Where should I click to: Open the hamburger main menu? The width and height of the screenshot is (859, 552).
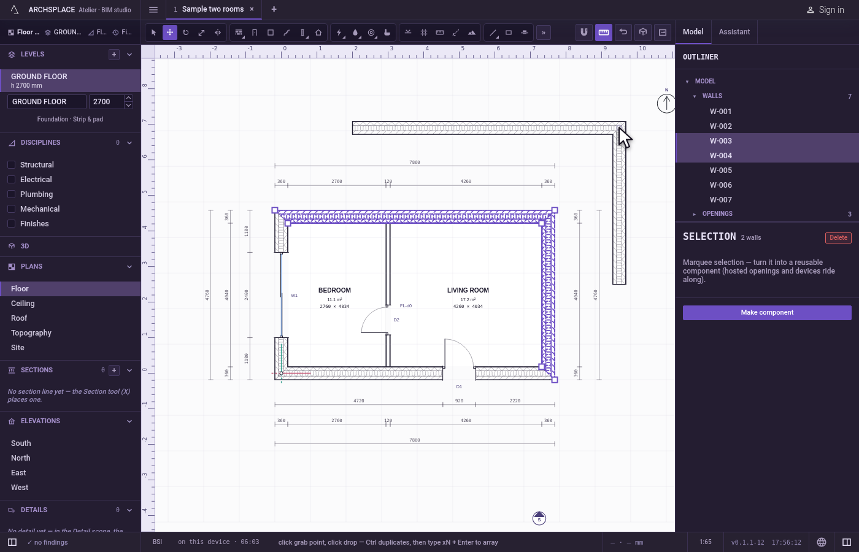point(153,9)
